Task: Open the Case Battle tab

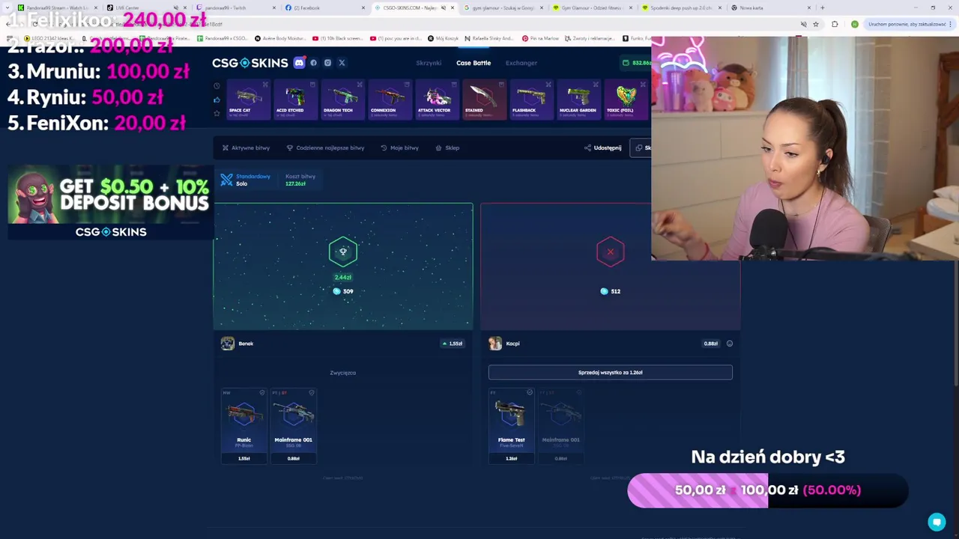Action: tap(474, 63)
